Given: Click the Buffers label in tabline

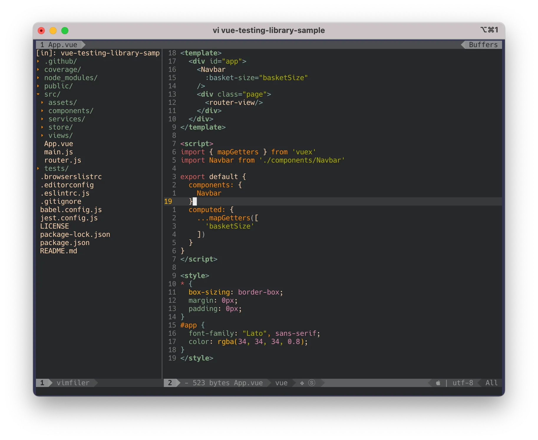Looking at the screenshot, I should pos(483,45).
